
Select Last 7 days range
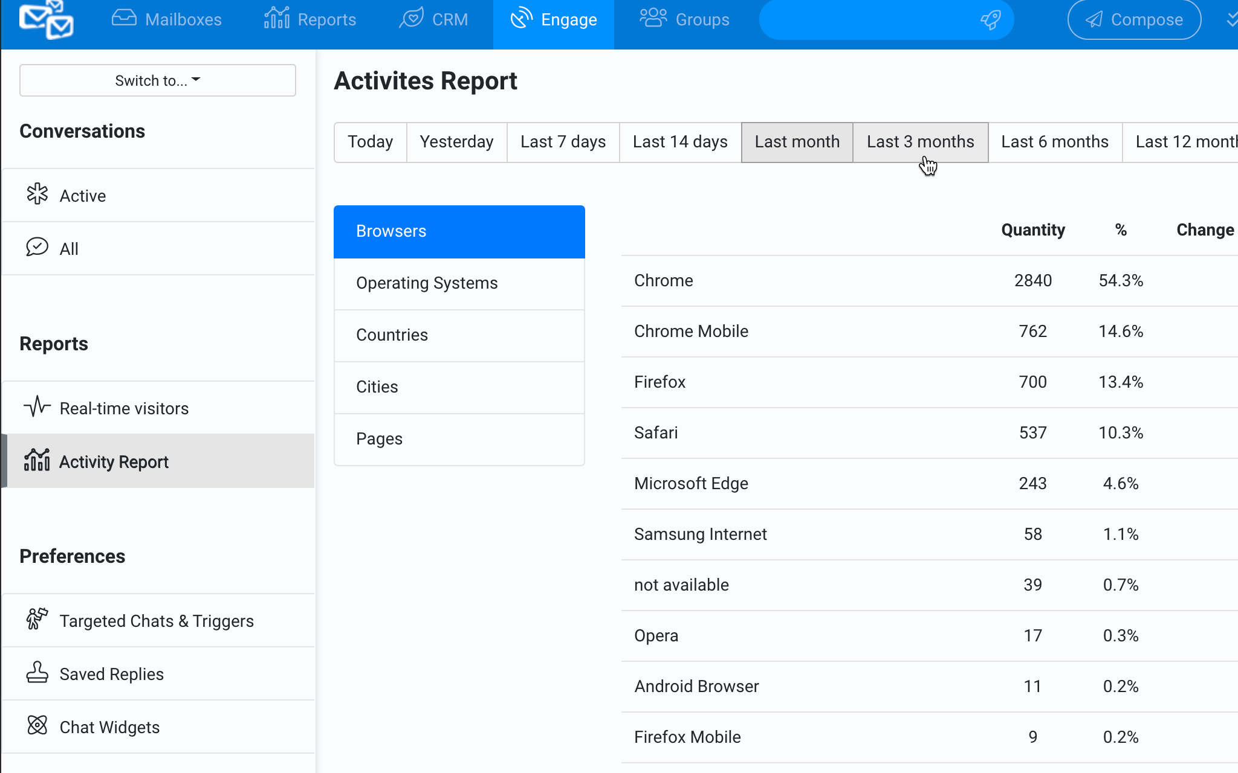pyautogui.click(x=563, y=142)
